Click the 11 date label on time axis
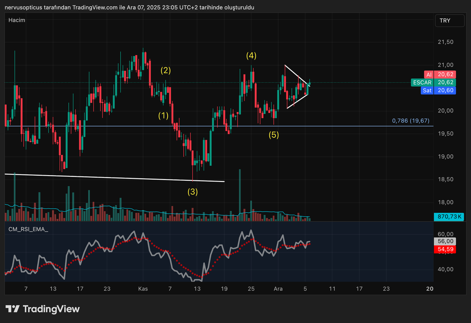Image resolution: width=471 pixels, height=323 pixels. (x=332, y=289)
